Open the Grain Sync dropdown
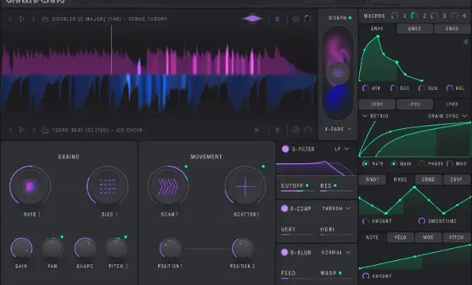Viewport: 472px width, 285px height. point(445,115)
